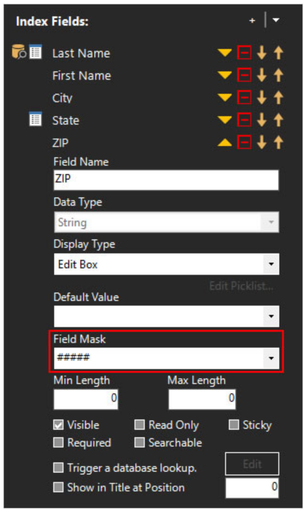Screen dimensions: 304x510
Task: Enable the Read Only checkbox
Action: coord(140,425)
